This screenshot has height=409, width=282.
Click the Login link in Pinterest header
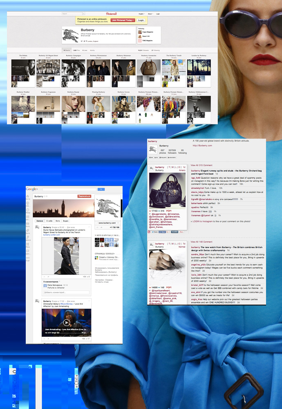tap(158, 14)
